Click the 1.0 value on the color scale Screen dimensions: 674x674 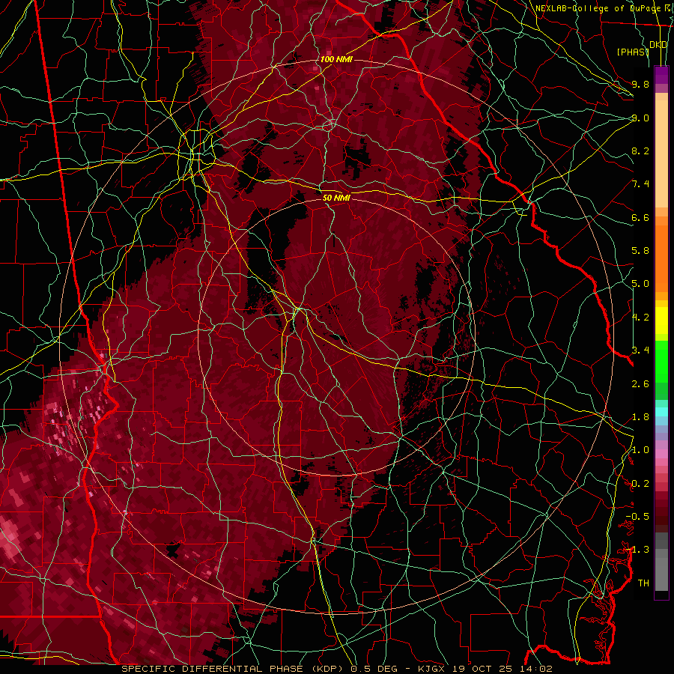tap(640, 450)
